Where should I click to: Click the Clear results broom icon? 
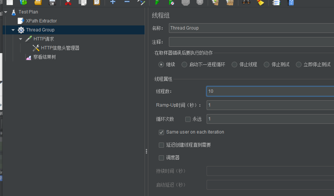coord(216,2)
